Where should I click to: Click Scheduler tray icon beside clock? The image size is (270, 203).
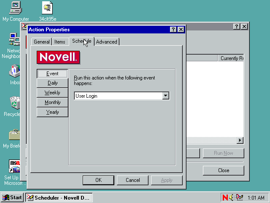pos(239,198)
